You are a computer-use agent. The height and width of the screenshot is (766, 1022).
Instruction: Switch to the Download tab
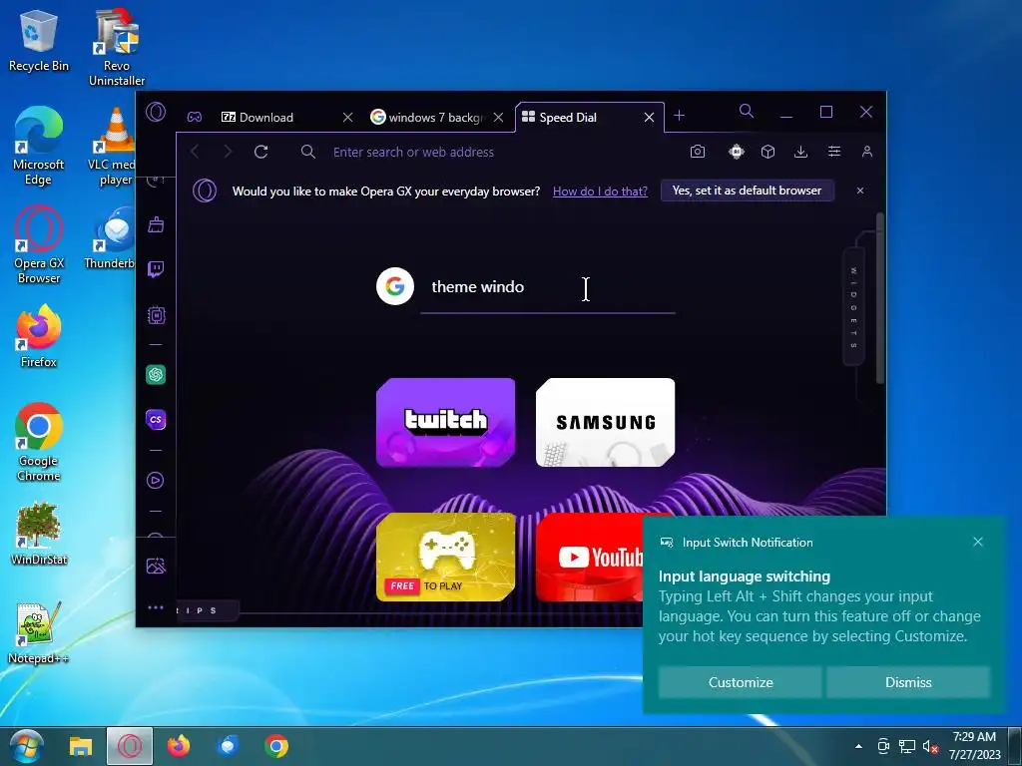coord(266,118)
